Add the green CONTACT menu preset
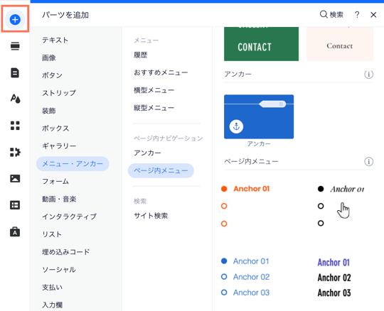Screen dimensions: 384x311 [261, 44]
